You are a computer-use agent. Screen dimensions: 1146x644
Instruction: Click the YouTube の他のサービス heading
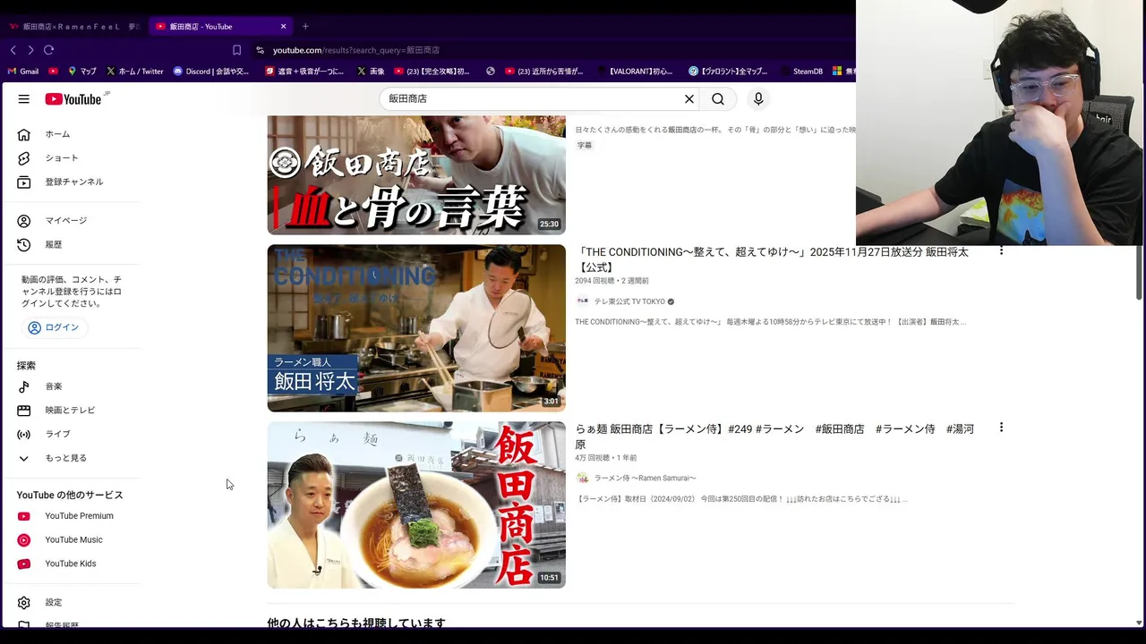click(70, 496)
